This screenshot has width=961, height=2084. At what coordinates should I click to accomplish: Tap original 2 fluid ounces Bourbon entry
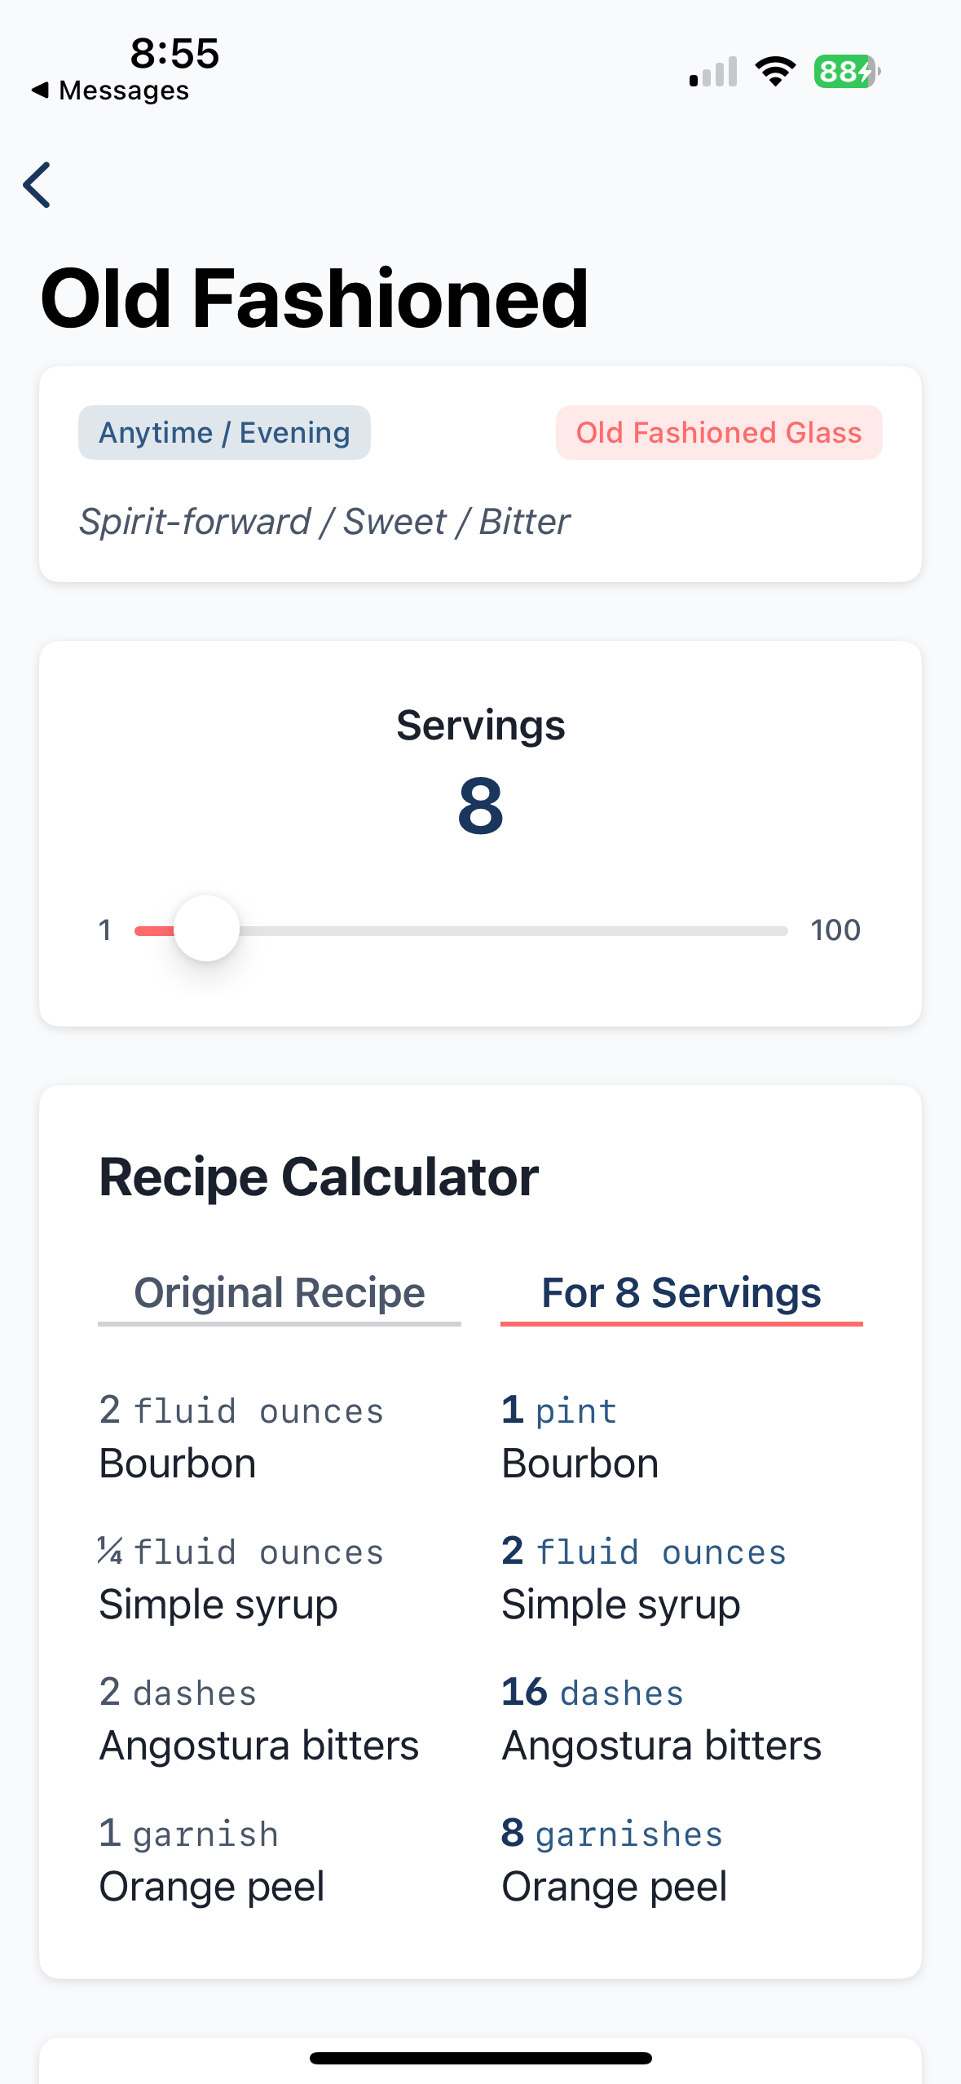tap(241, 1437)
